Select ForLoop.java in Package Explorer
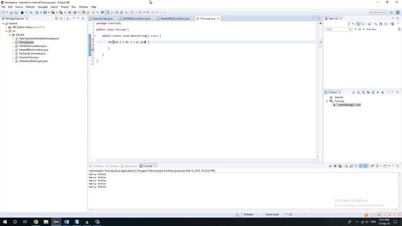 tap(26, 42)
